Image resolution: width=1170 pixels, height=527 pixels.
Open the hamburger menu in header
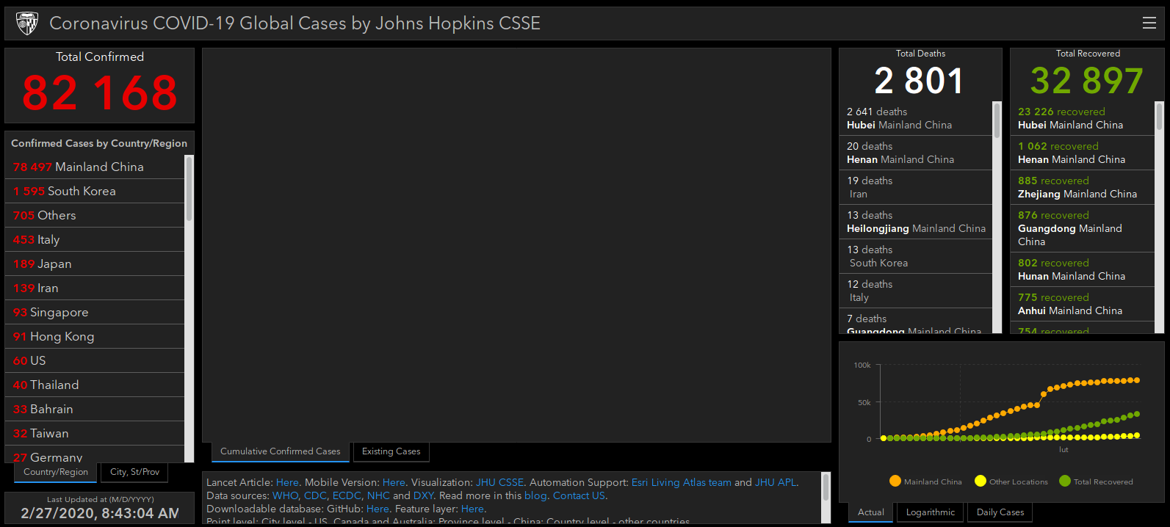[1149, 23]
